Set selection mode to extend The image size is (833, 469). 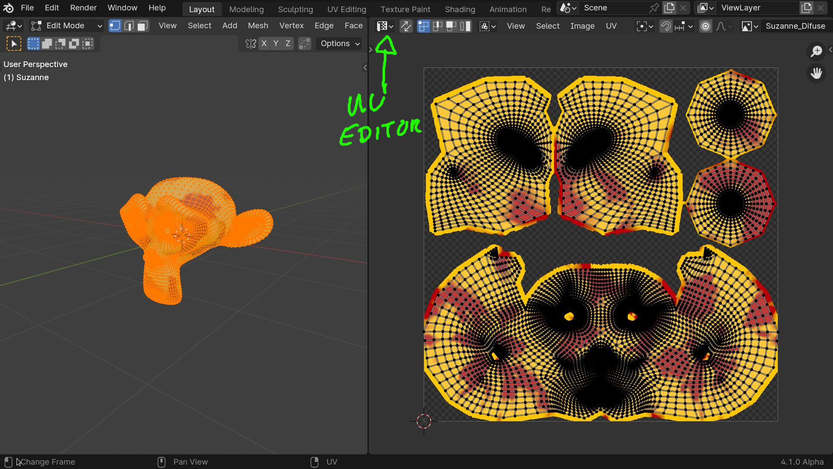click(x=47, y=44)
